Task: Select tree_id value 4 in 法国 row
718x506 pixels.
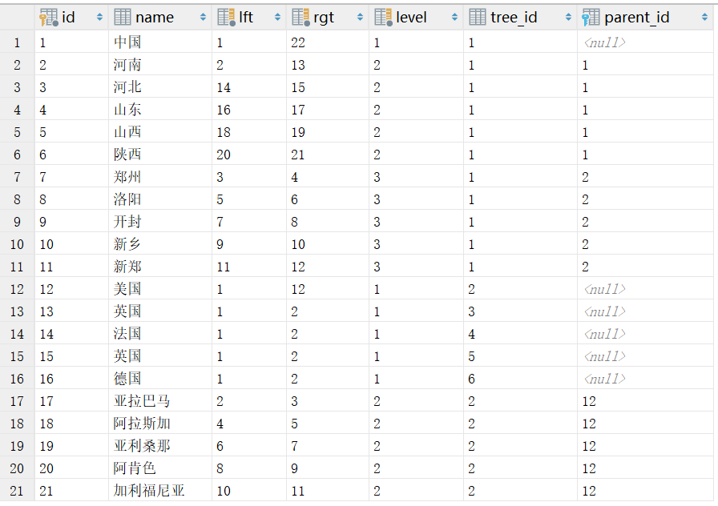Action: coord(520,334)
